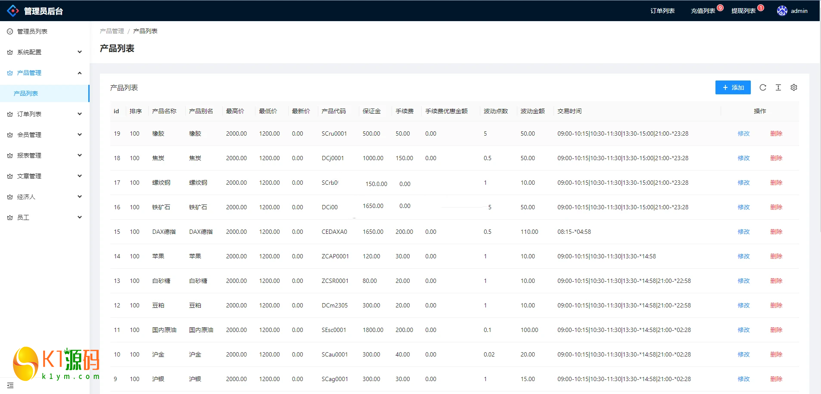The width and height of the screenshot is (821, 394).
Task: Open 订单列表 in the top navigation bar
Action: (662, 11)
